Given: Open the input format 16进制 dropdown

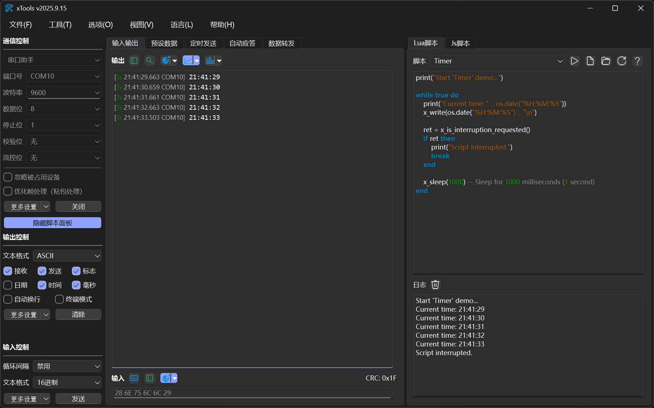Looking at the screenshot, I should tap(67, 383).
